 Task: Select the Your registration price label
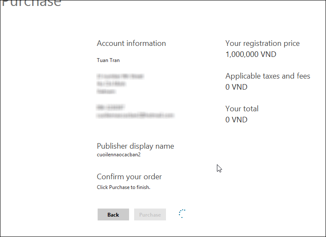[262, 43]
